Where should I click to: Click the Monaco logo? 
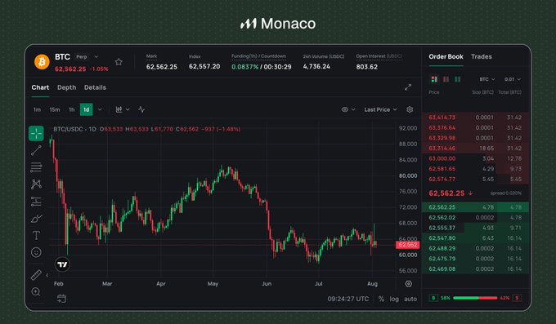[278, 24]
